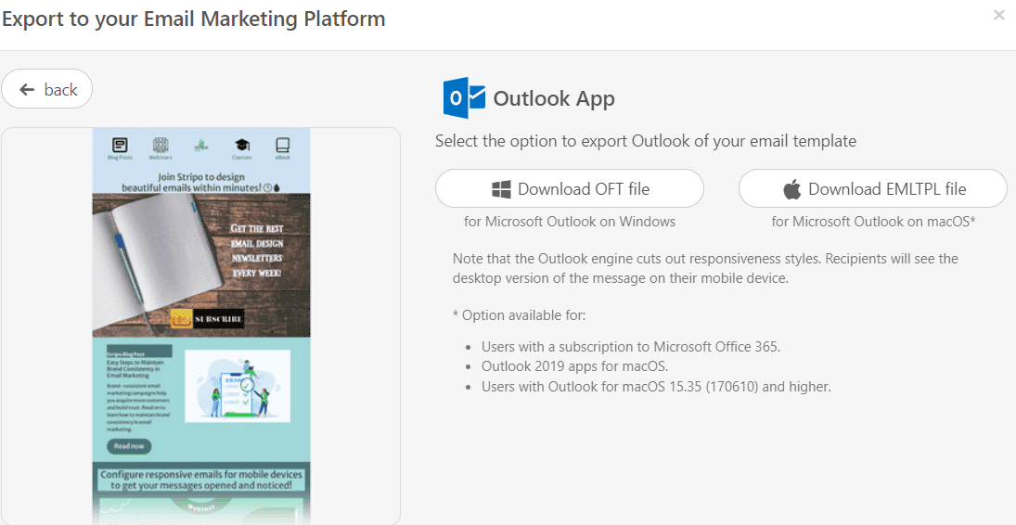Click the '* Option available for:' text
1016x525 pixels.
tap(519, 315)
